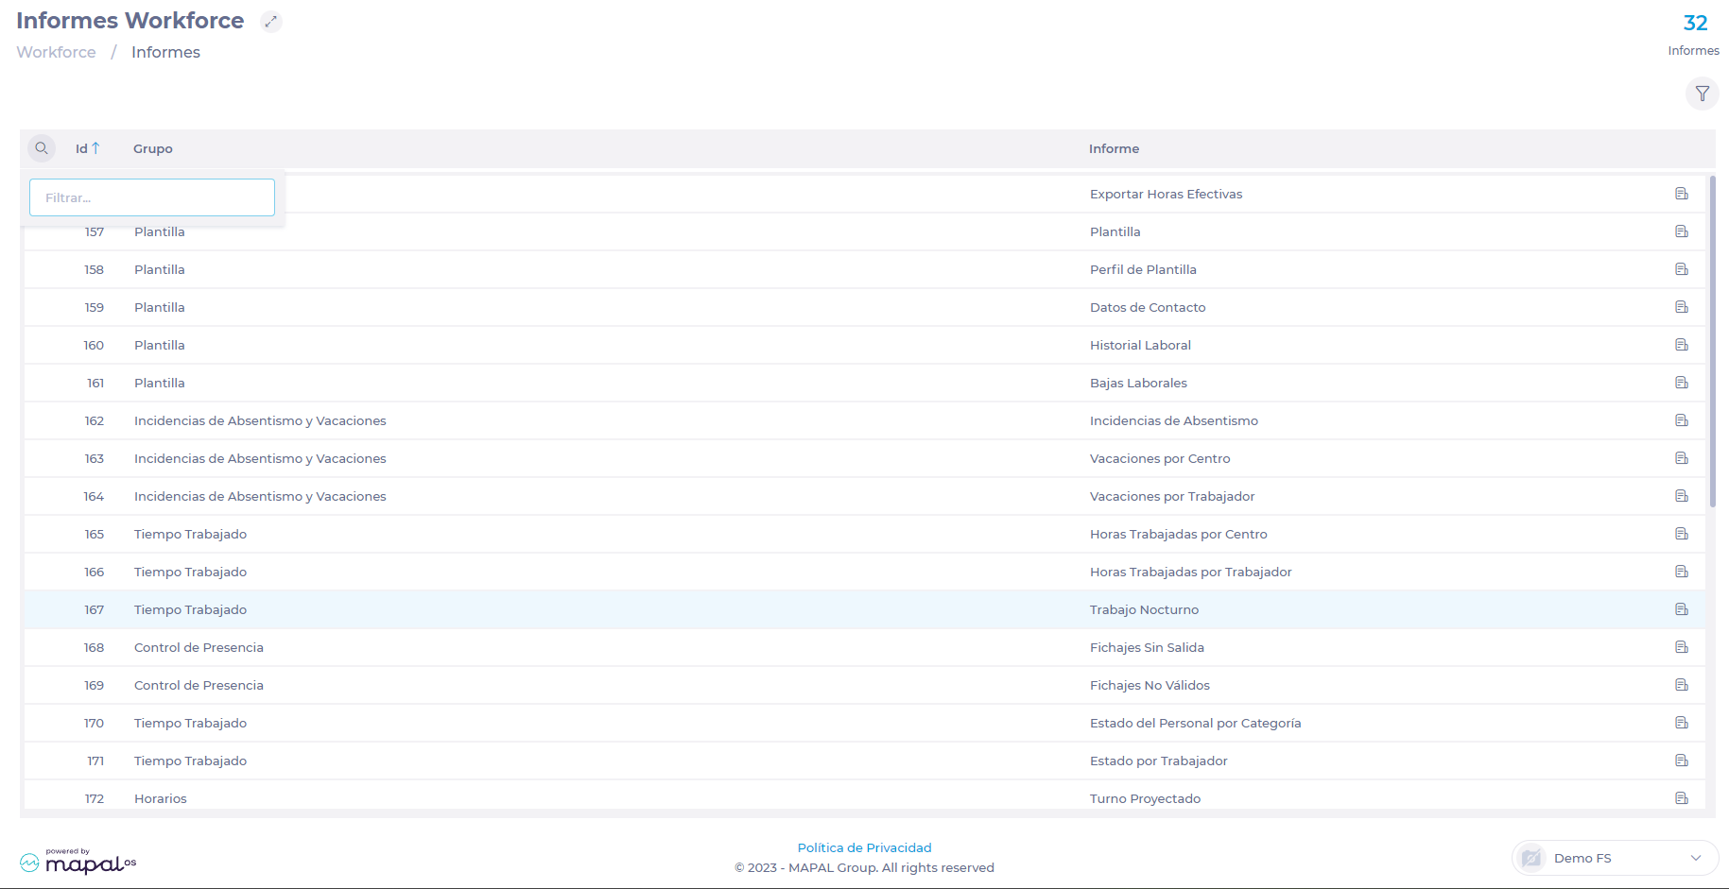Image resolution: width=1729 pixels, height=889 pixels.
Task: Open report icon for Fichajes Sin Salida
Action: pyautogui.click(x=1681, y=647)
